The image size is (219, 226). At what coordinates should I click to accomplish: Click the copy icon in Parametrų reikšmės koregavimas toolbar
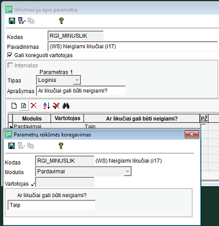(x=30, y=146)
